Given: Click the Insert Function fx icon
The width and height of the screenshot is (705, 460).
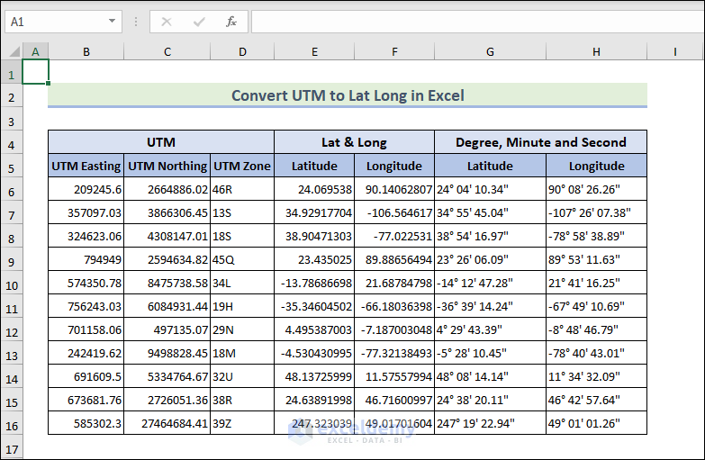Looking at the screenshot, I should (231, 22).
